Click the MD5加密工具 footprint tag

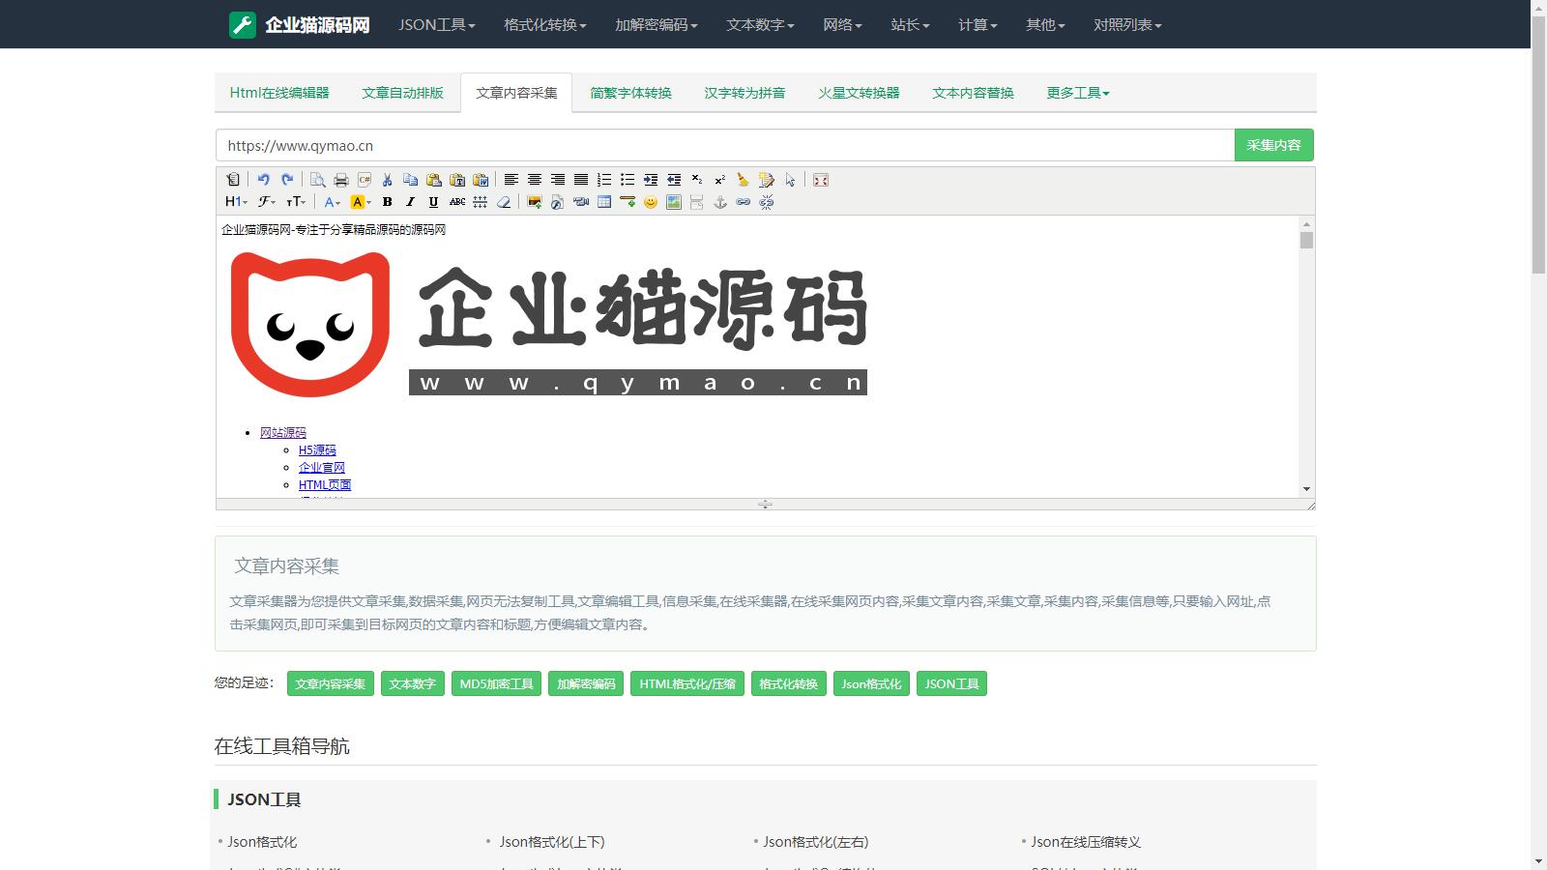tap(496, 683)
